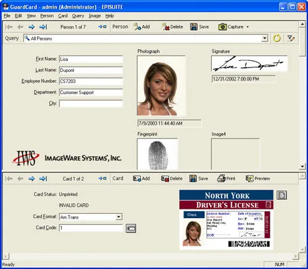Click the NUM indicator in status bar
Screen dimensions: 308x269
point(280,264)
